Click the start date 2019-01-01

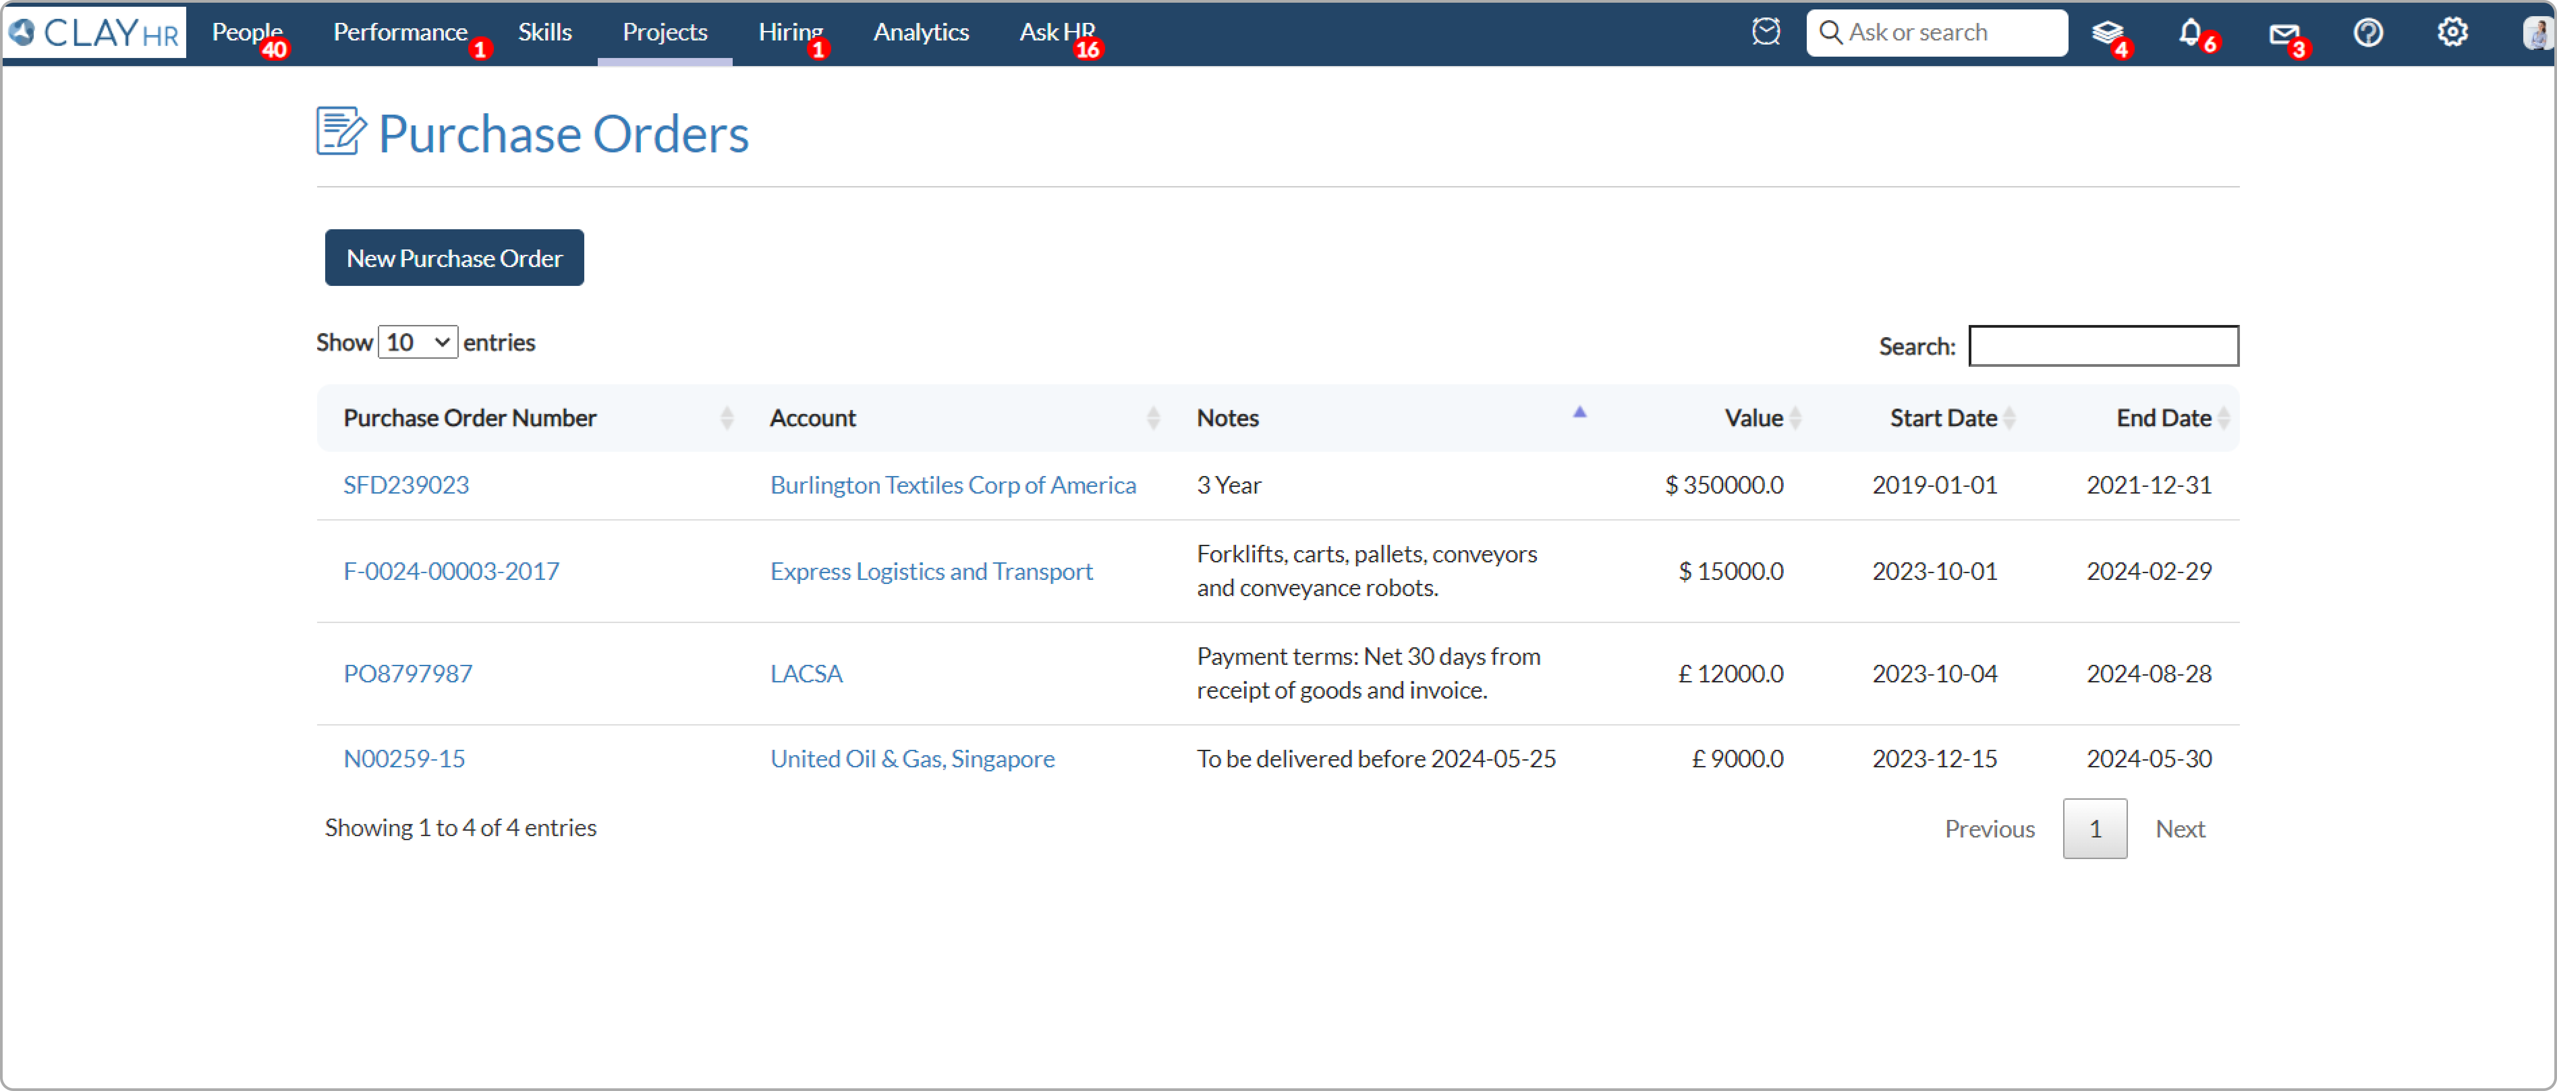pyautogui.click(x=1935, y=485)
